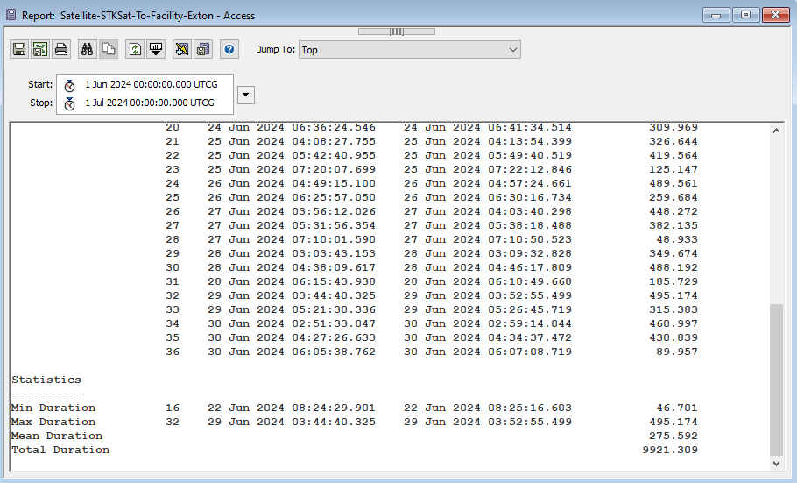Click the save-as-quick-report icon

203,49
